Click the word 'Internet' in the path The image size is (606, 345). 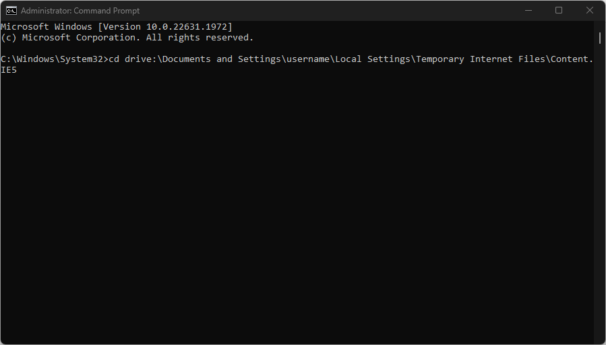point(491,59)
